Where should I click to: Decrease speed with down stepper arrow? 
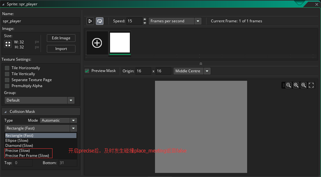[x=145, y=23]
